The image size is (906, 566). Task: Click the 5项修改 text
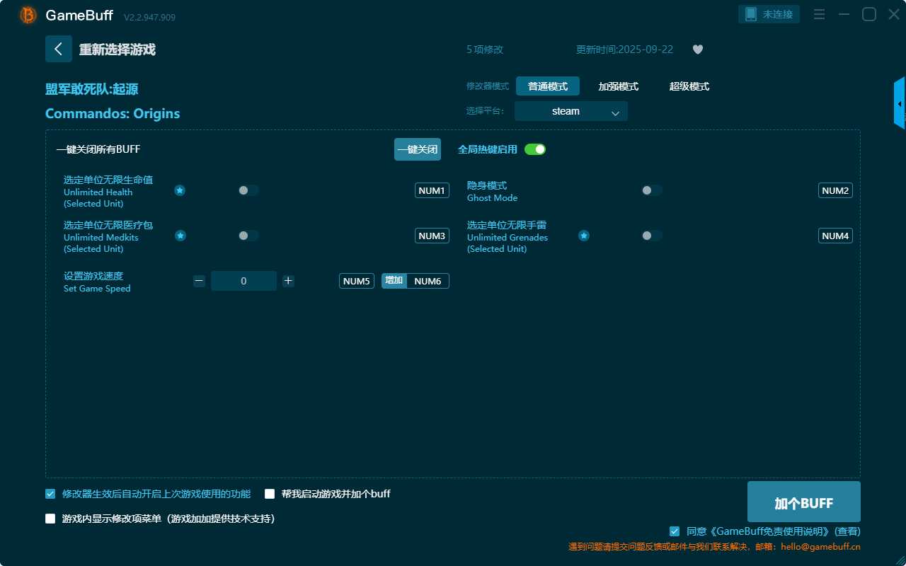point(485,50)
